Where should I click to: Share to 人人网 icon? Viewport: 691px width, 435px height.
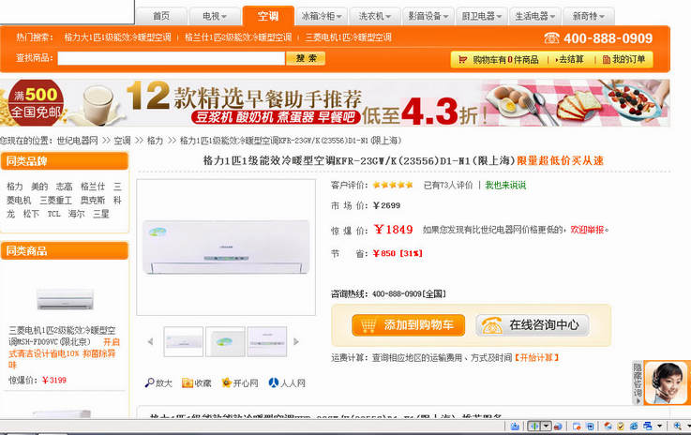tap(274, 382)
